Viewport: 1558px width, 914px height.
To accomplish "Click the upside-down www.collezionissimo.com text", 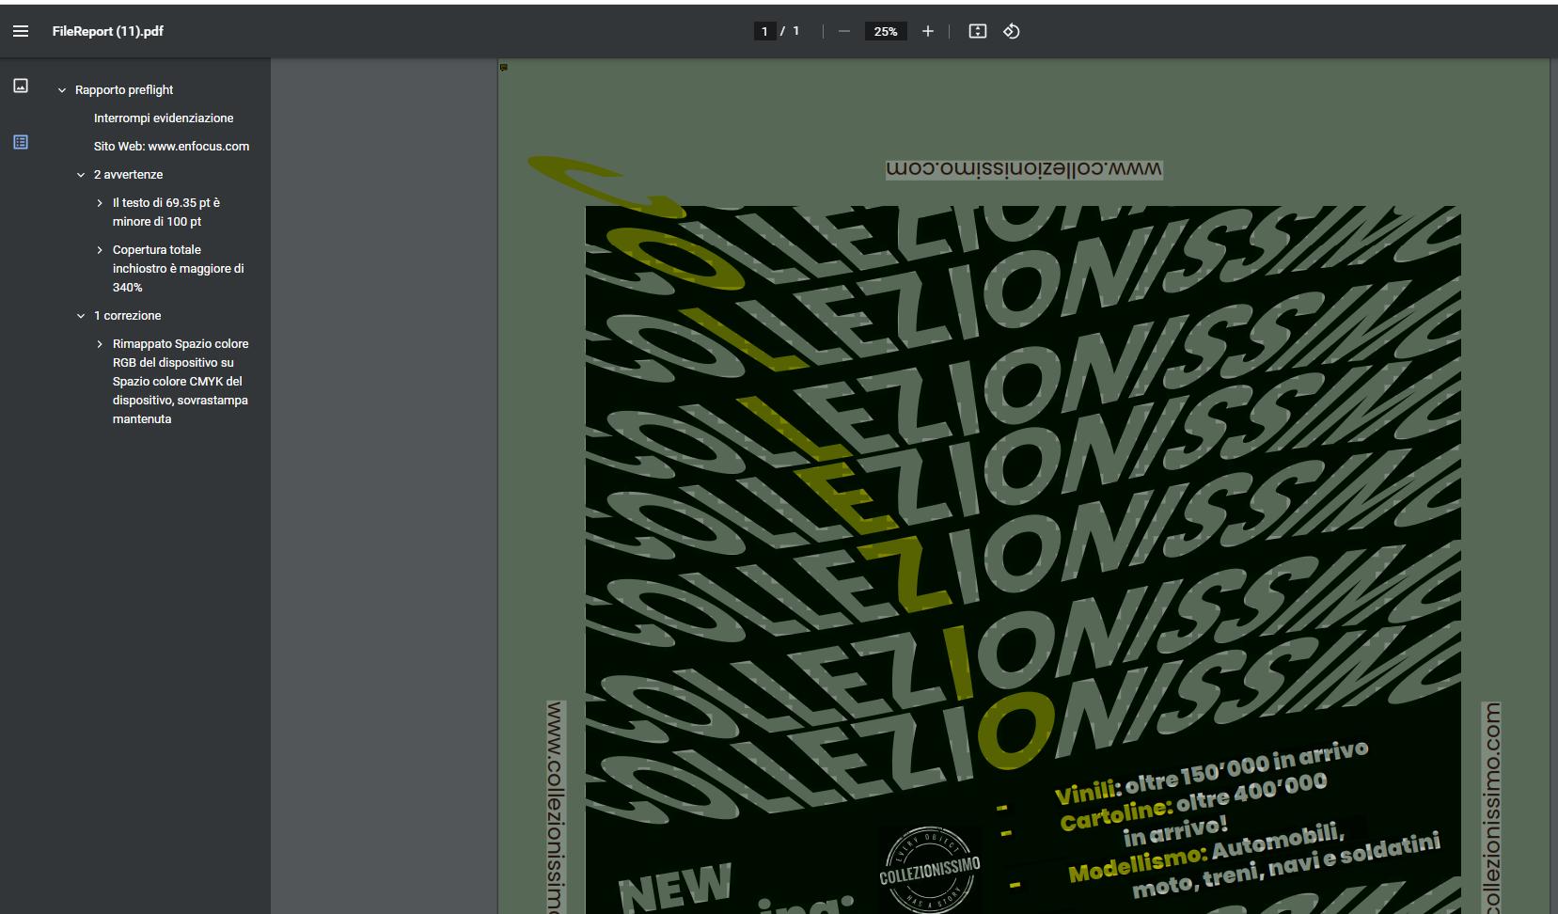I will [x=1024, y=169].
